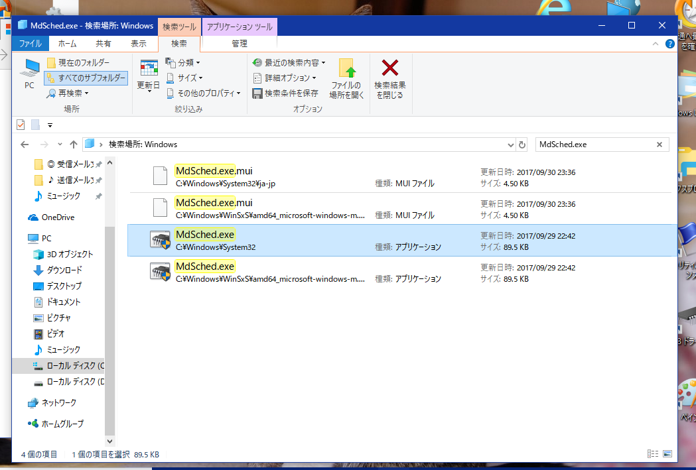The width and height of the screenshot is (696, 470).
Task: Switch to the 表示 ribbon tab
Action: 139,44
